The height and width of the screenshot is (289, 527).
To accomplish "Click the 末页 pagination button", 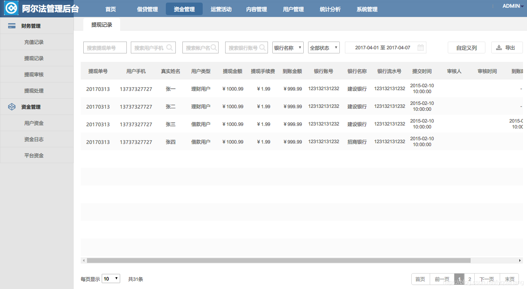I will click(x=509, y=279).
